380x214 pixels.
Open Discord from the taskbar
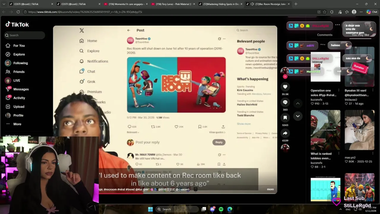pos(212,209)
